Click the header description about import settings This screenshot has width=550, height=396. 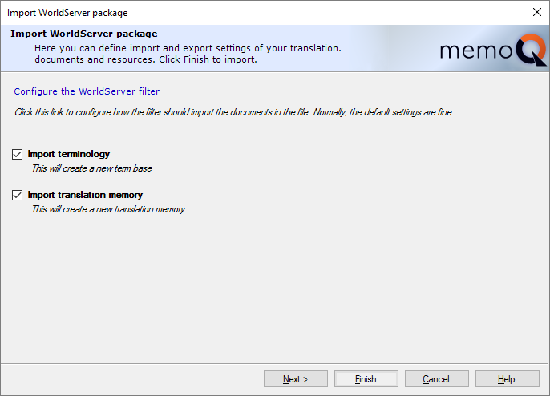pos(188,48)
